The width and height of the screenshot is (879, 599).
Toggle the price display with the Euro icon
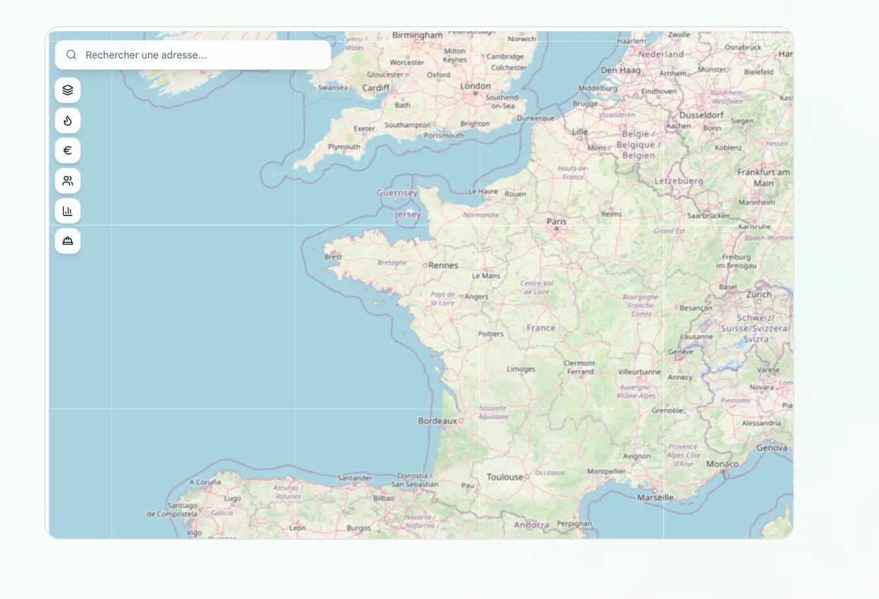click(x=67, y=150)
